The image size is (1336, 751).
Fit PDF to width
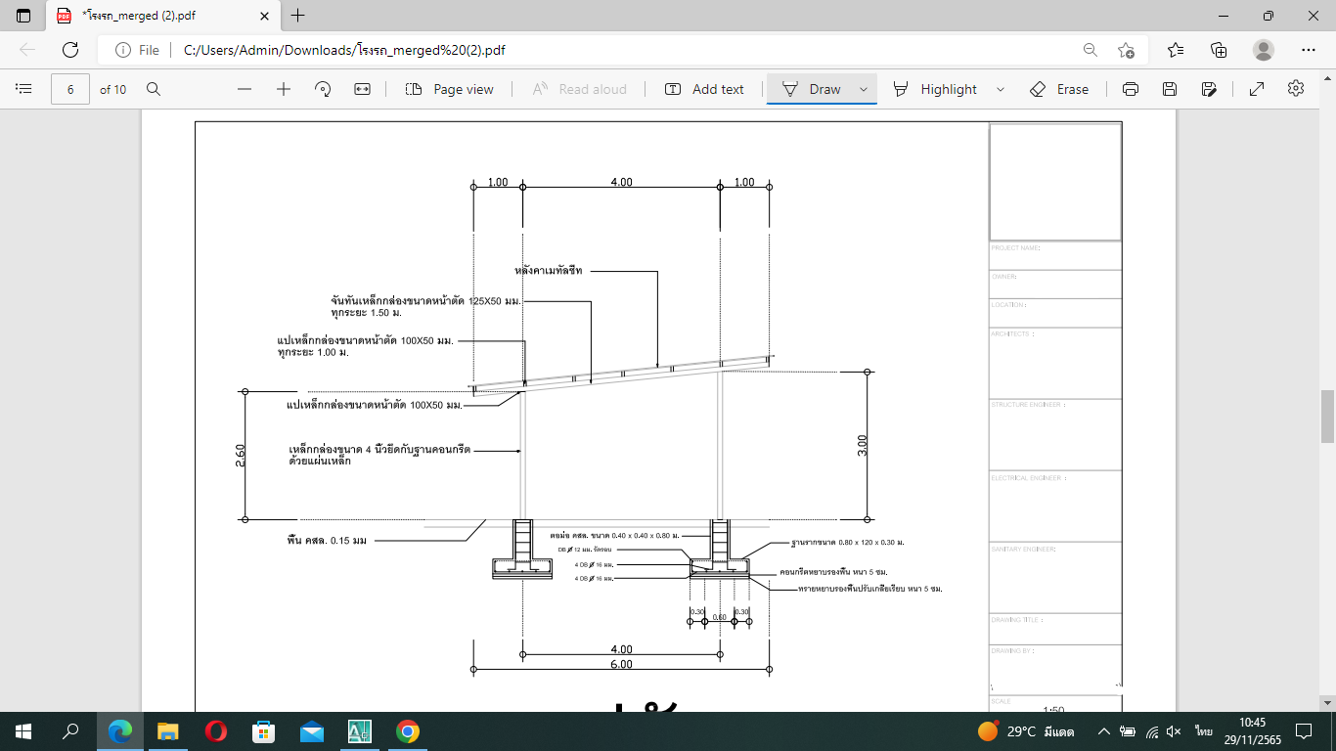point(362,89)
